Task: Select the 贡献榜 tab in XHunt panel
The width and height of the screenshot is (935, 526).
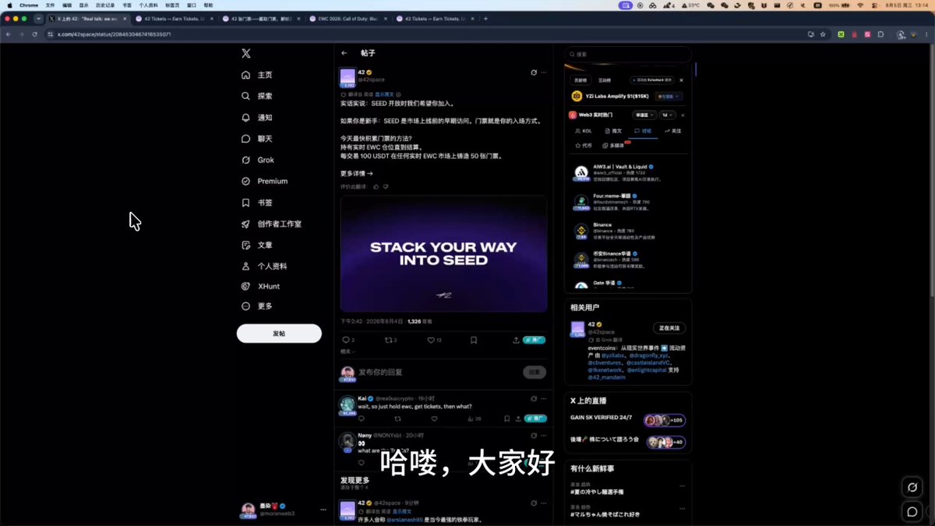Action: click(580, 80)
